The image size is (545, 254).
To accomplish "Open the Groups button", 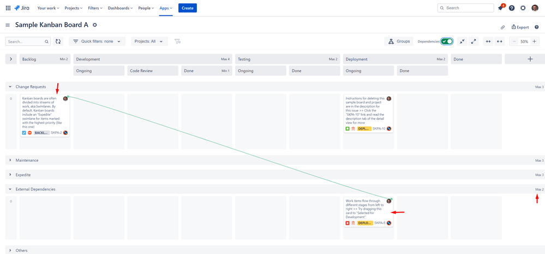I will [x=399, y=42].
